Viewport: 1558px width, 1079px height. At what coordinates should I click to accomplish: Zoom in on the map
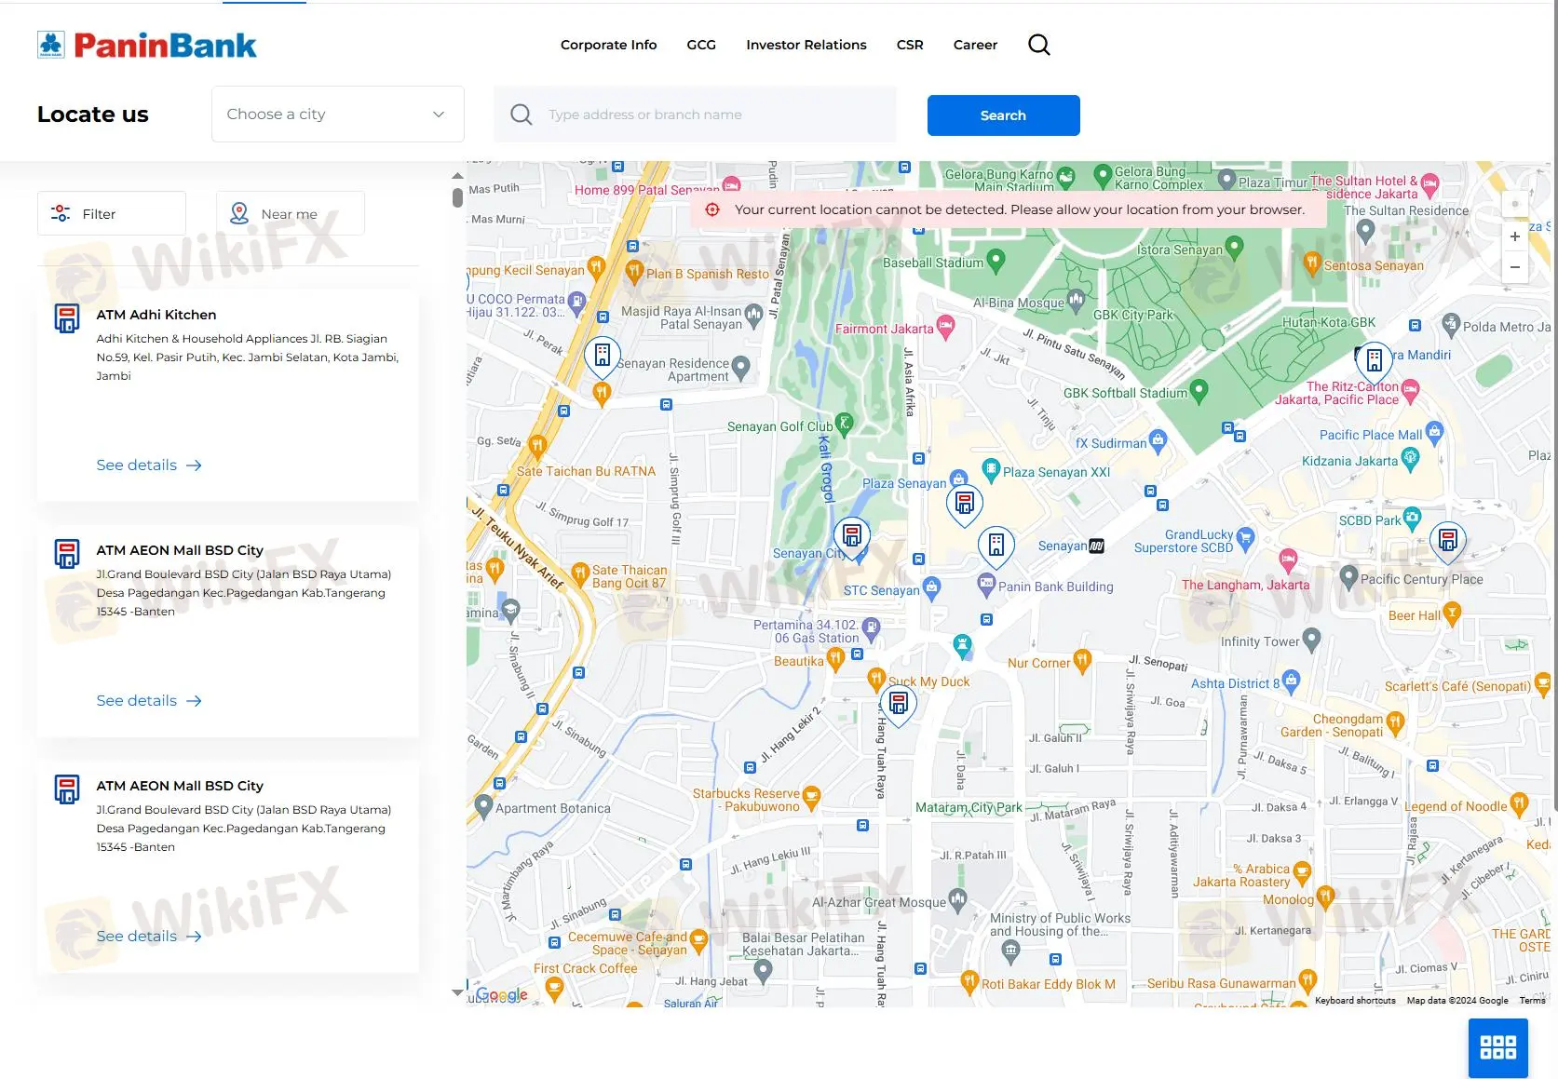tap(1514, 236)
